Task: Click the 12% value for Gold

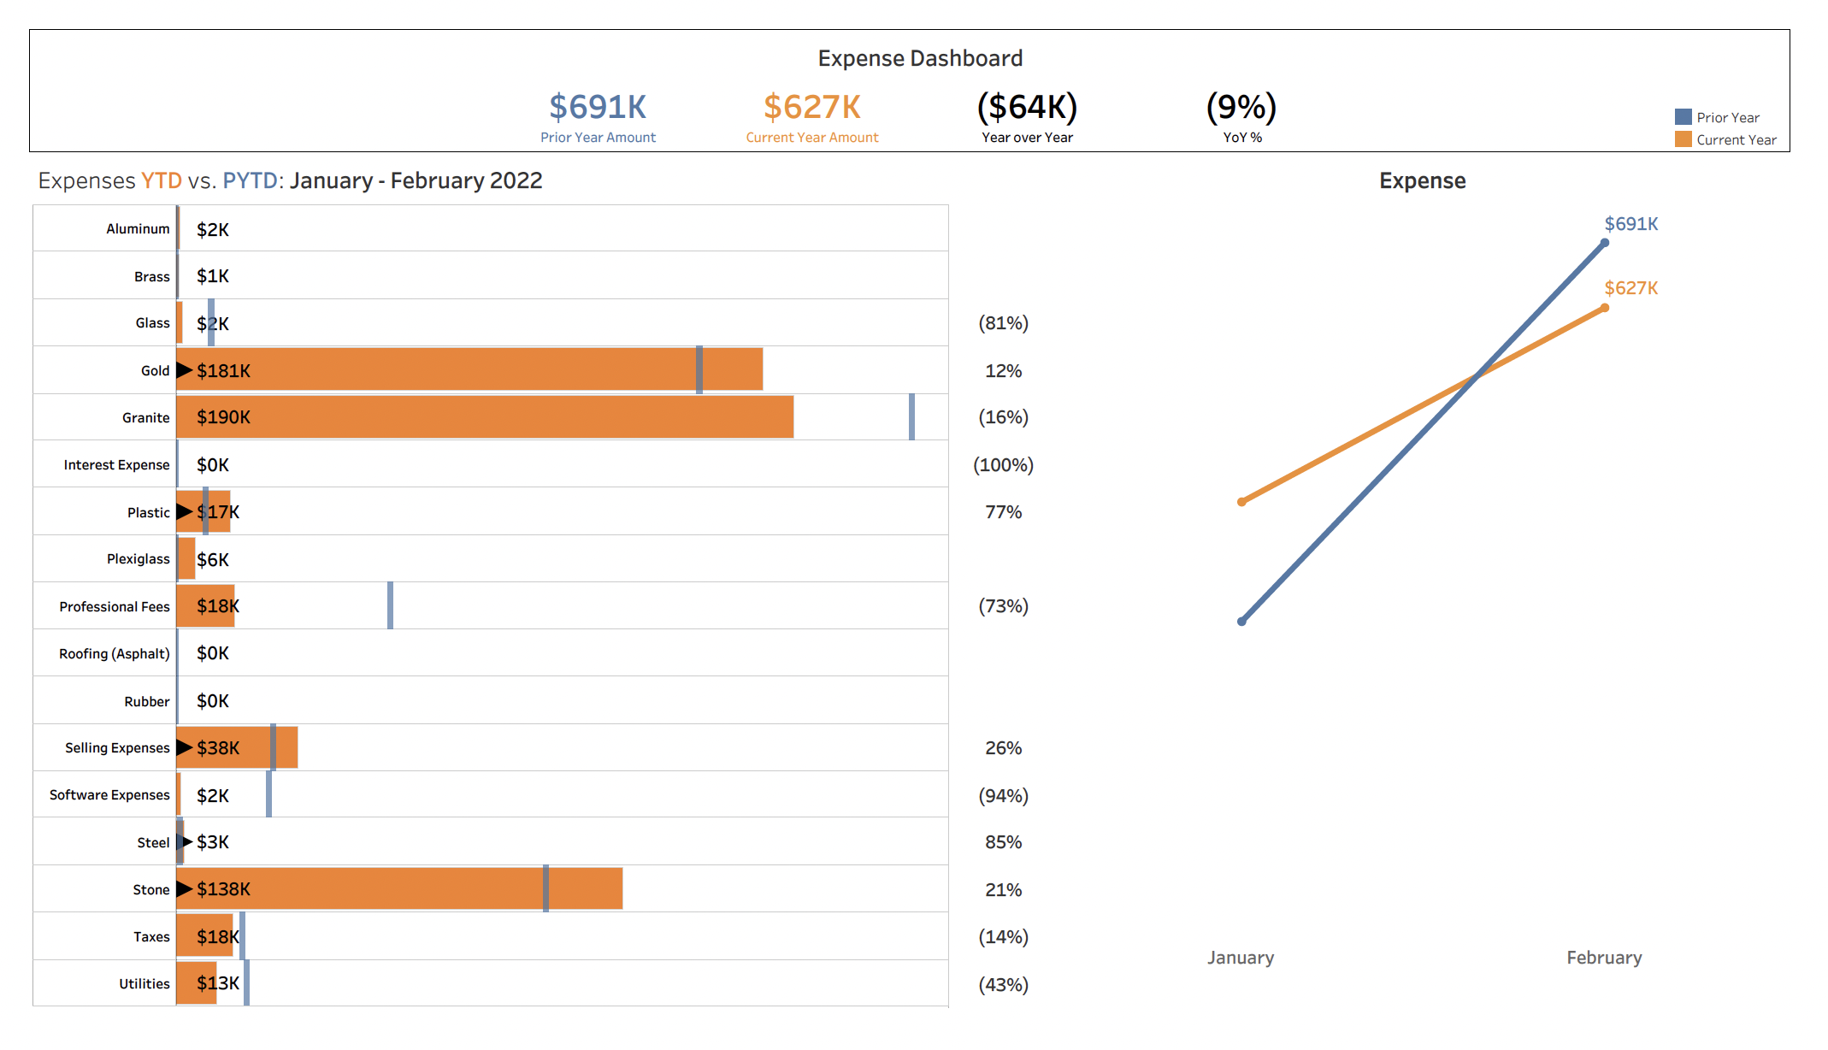Action: click(1003, 371)
